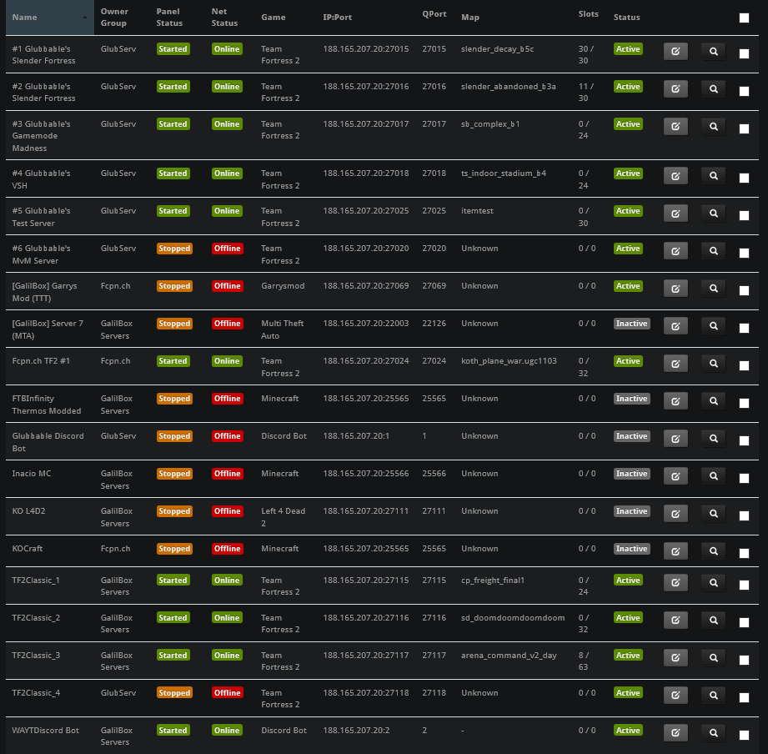Click Stopped badge for KOCraft

pyautogui.click(x=174, y=549)
